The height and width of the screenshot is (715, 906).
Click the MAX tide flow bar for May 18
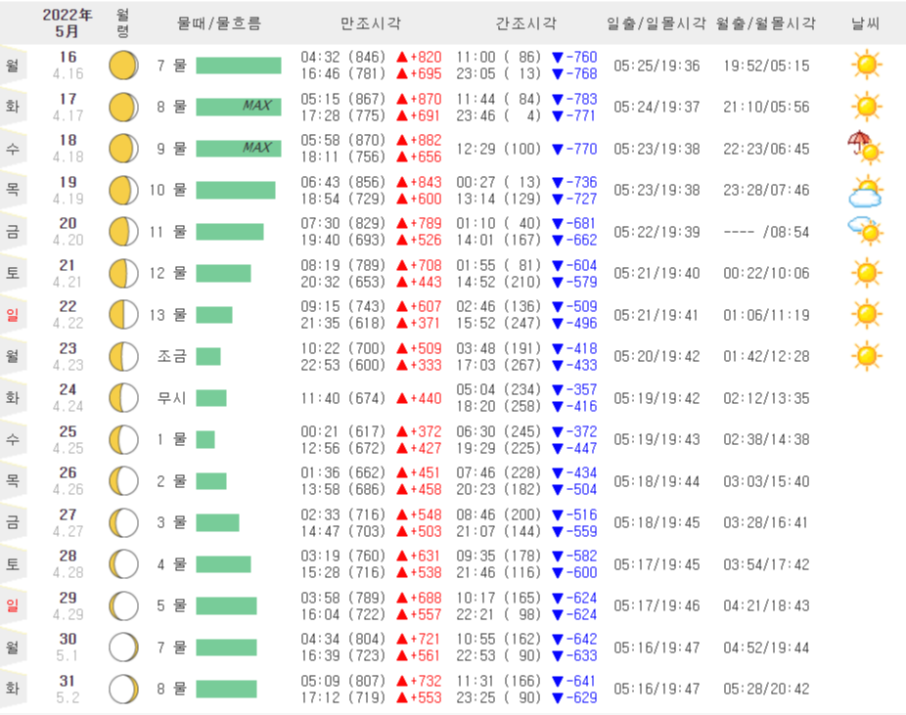[x=239, y=149]
